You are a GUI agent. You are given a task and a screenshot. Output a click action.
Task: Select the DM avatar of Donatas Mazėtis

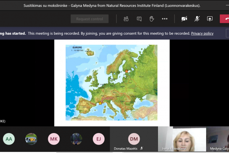coord(134,139)
